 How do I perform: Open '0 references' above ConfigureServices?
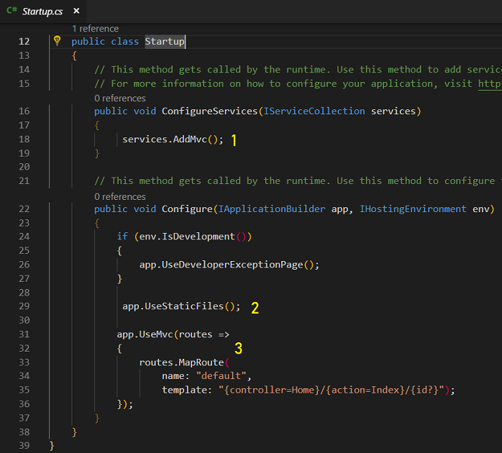point(120,99)
